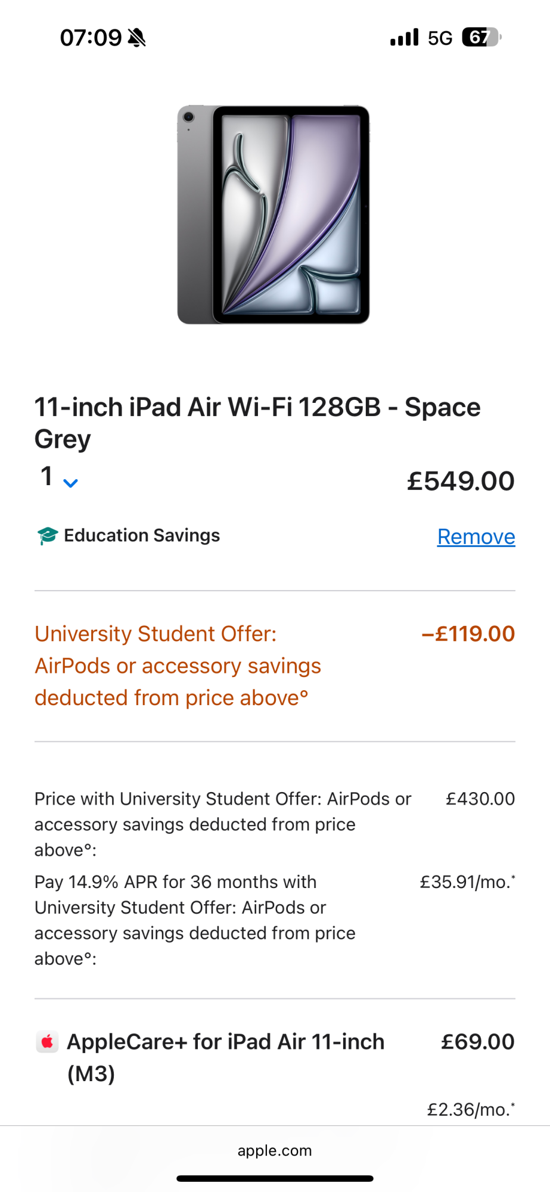550x1192 pixels.
Task: Tap the Education Savings label
Action: click(142, 535)
